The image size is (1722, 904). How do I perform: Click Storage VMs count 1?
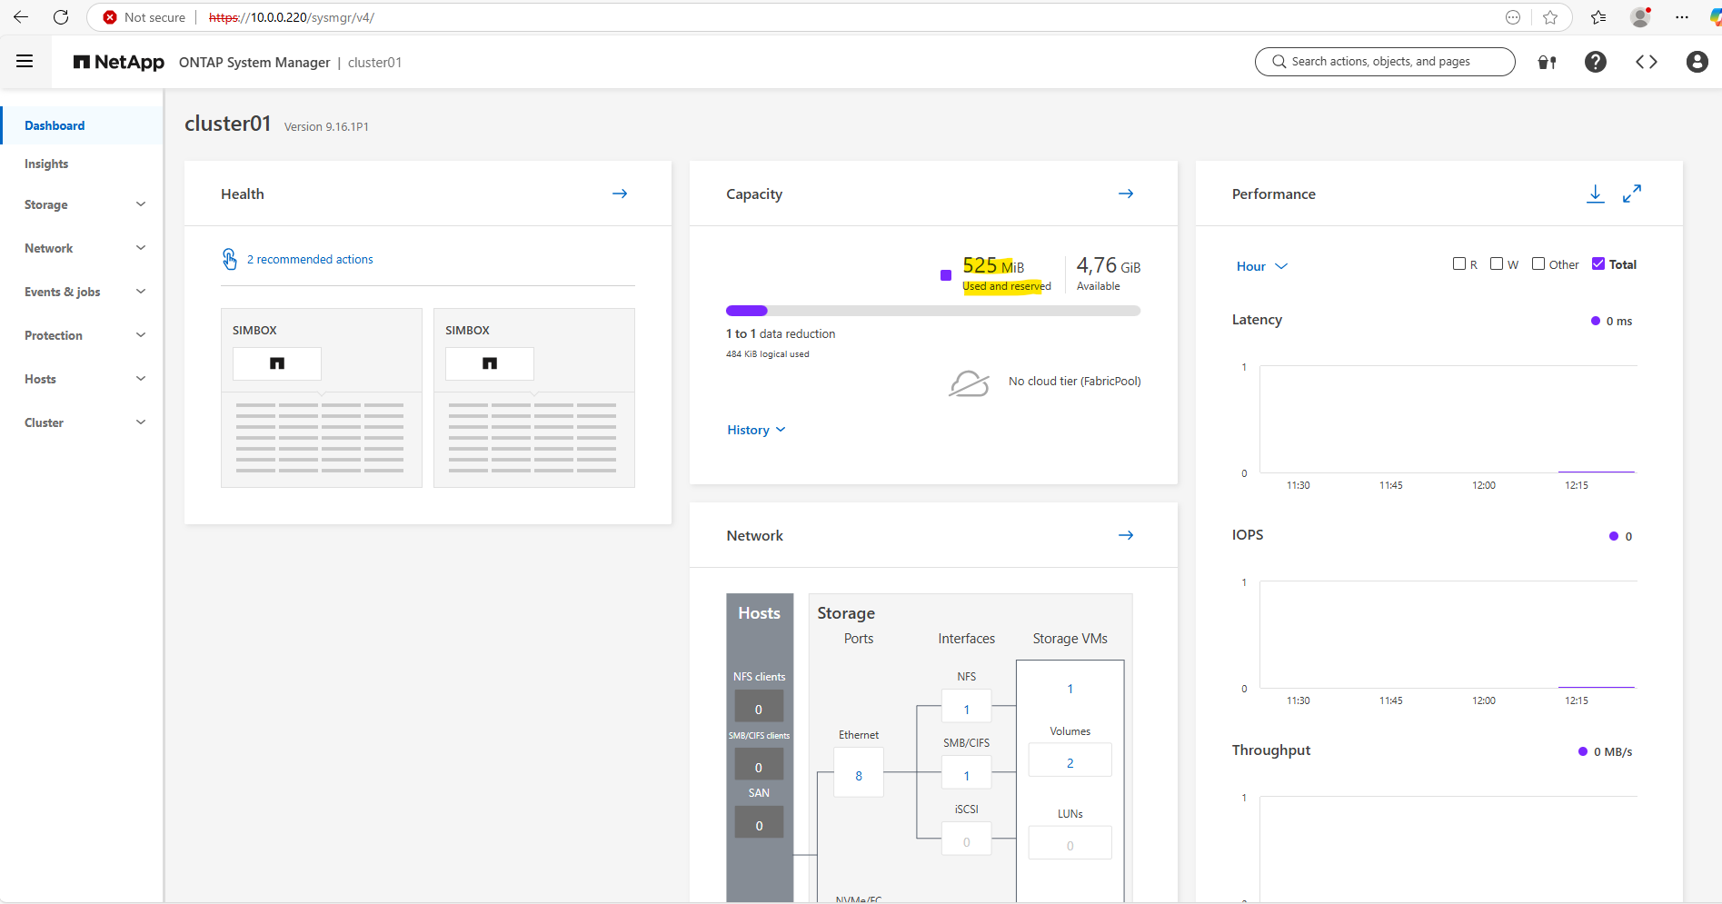(x=1070, y=688)
